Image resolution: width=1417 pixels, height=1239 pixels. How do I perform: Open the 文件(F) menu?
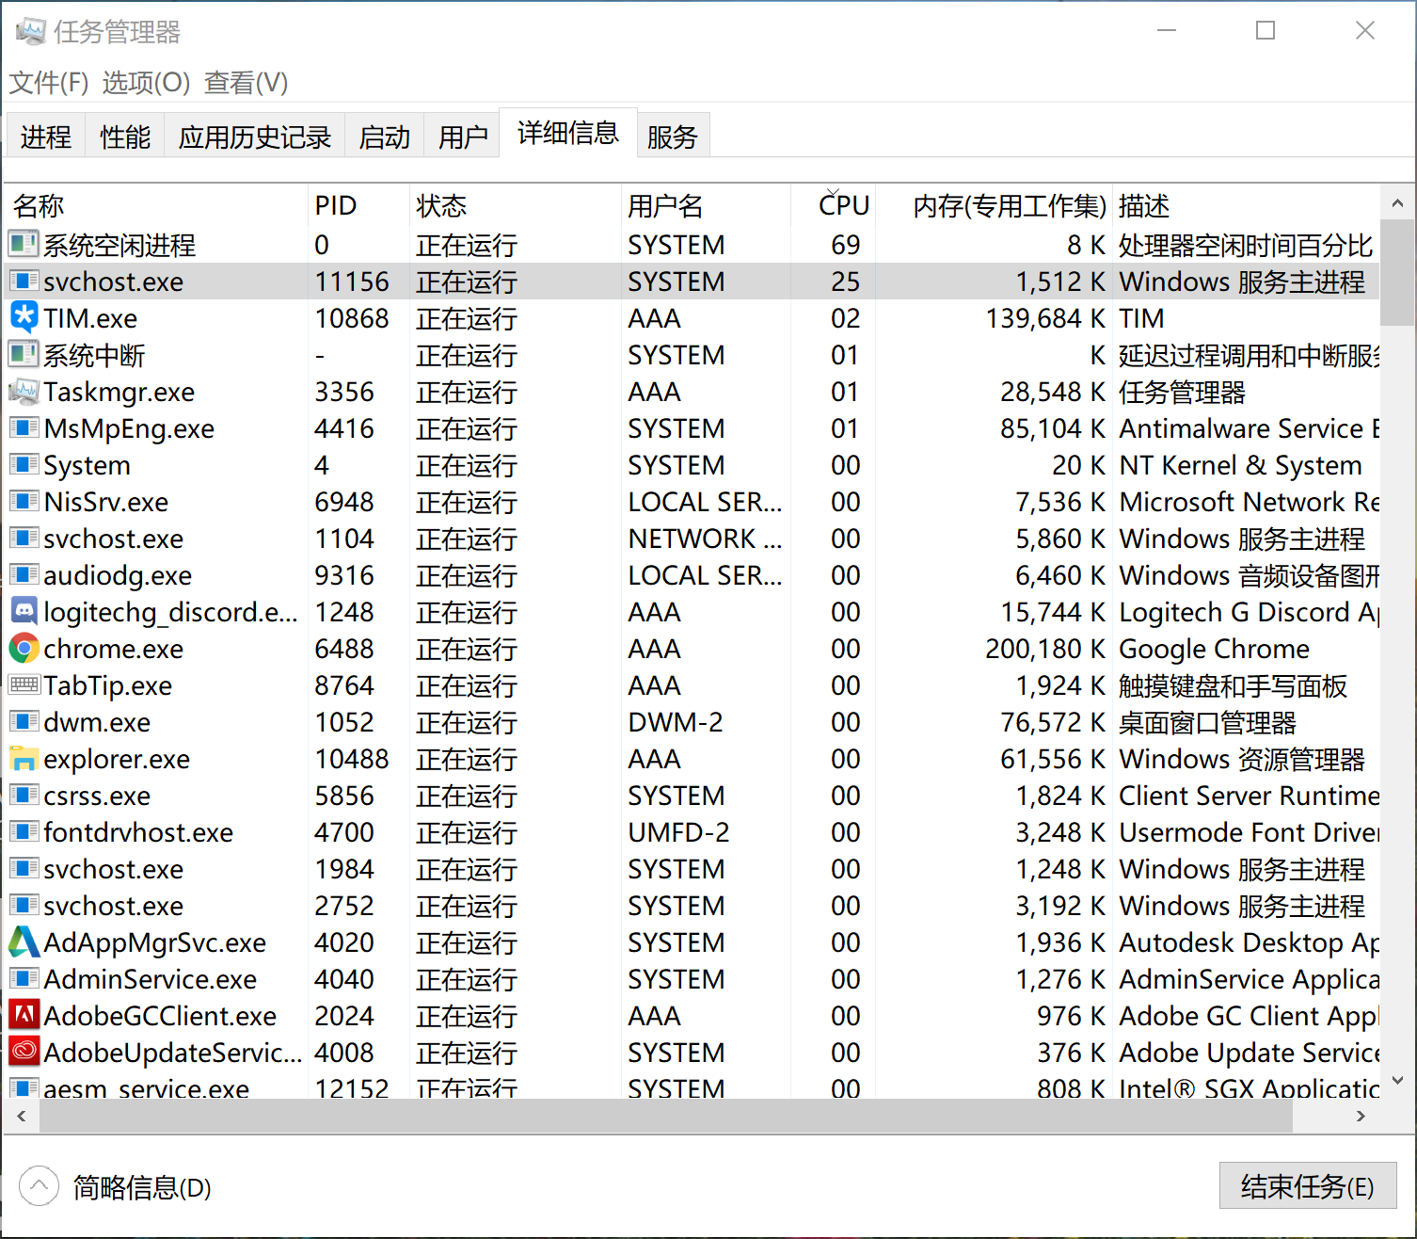click(49, 83)
